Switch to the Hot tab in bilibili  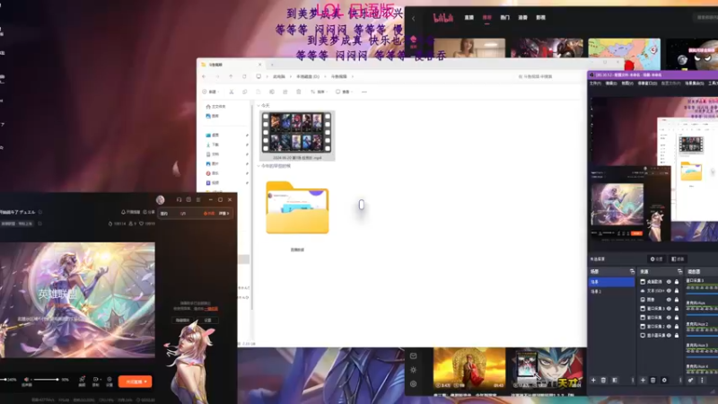(x=504, y=17)
